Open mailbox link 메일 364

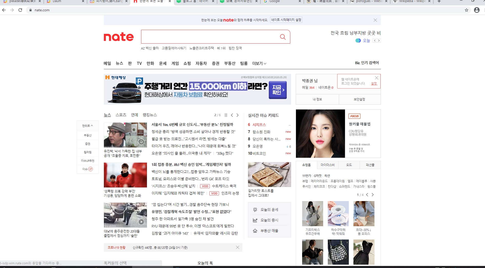pyautogui.click(x=308, y=87)
